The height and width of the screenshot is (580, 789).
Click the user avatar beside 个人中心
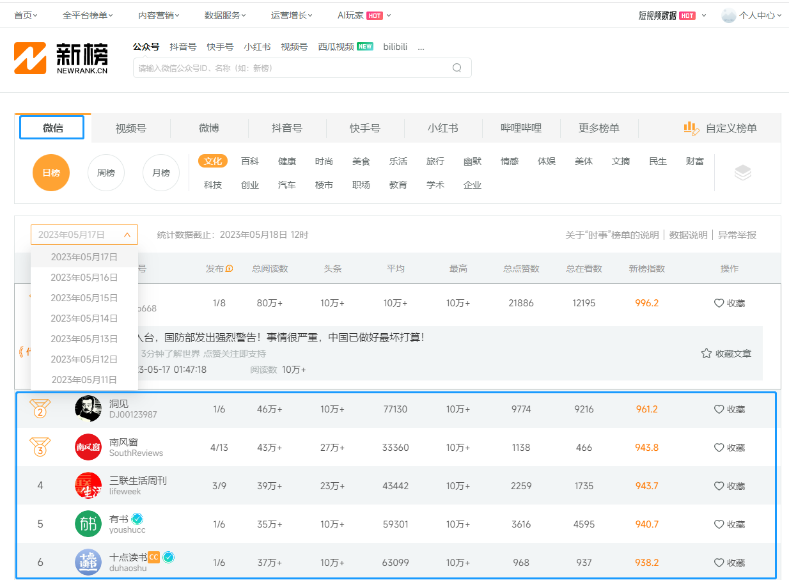click(728, 15)
